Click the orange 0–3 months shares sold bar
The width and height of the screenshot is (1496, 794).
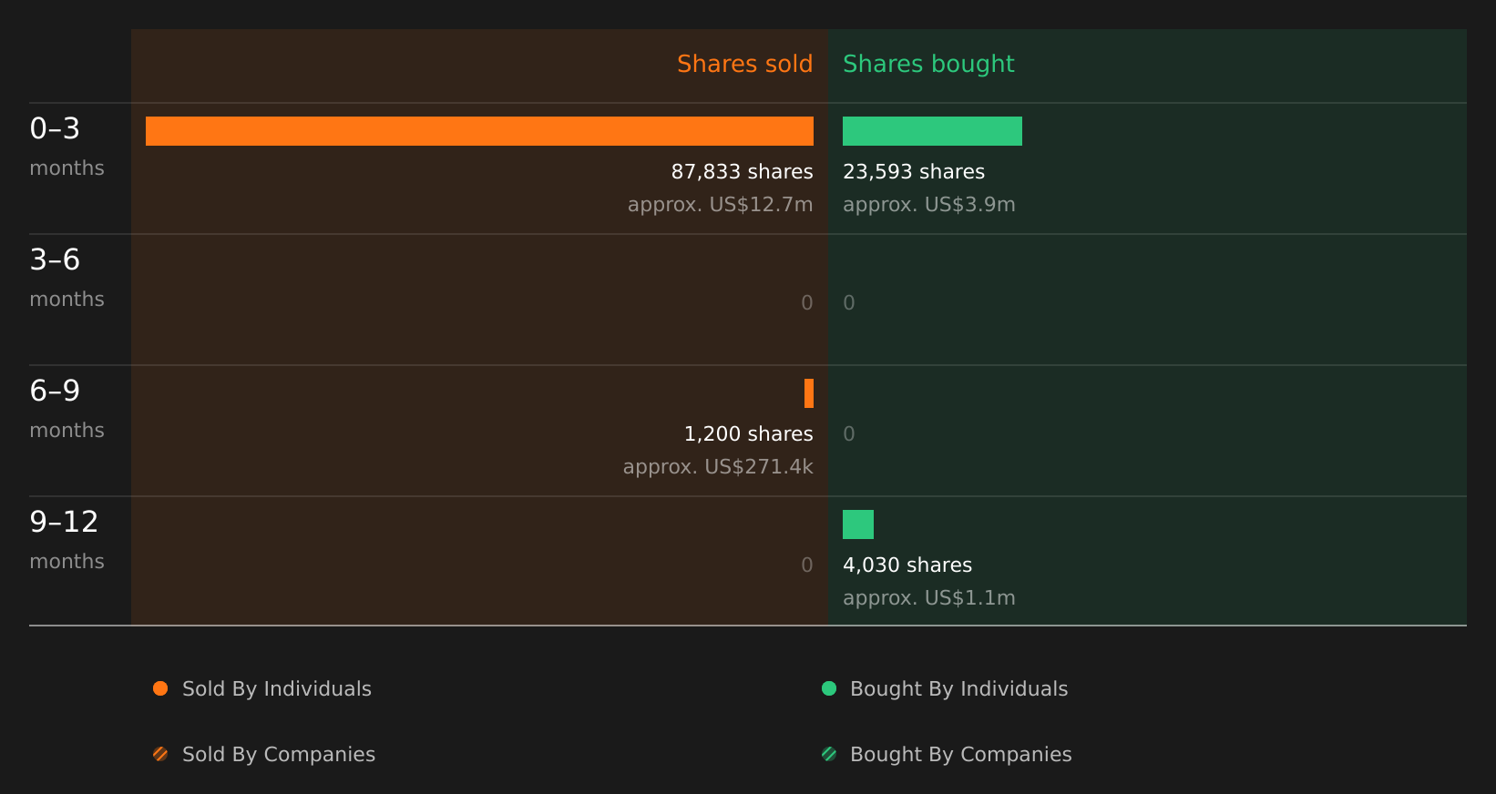479,131
